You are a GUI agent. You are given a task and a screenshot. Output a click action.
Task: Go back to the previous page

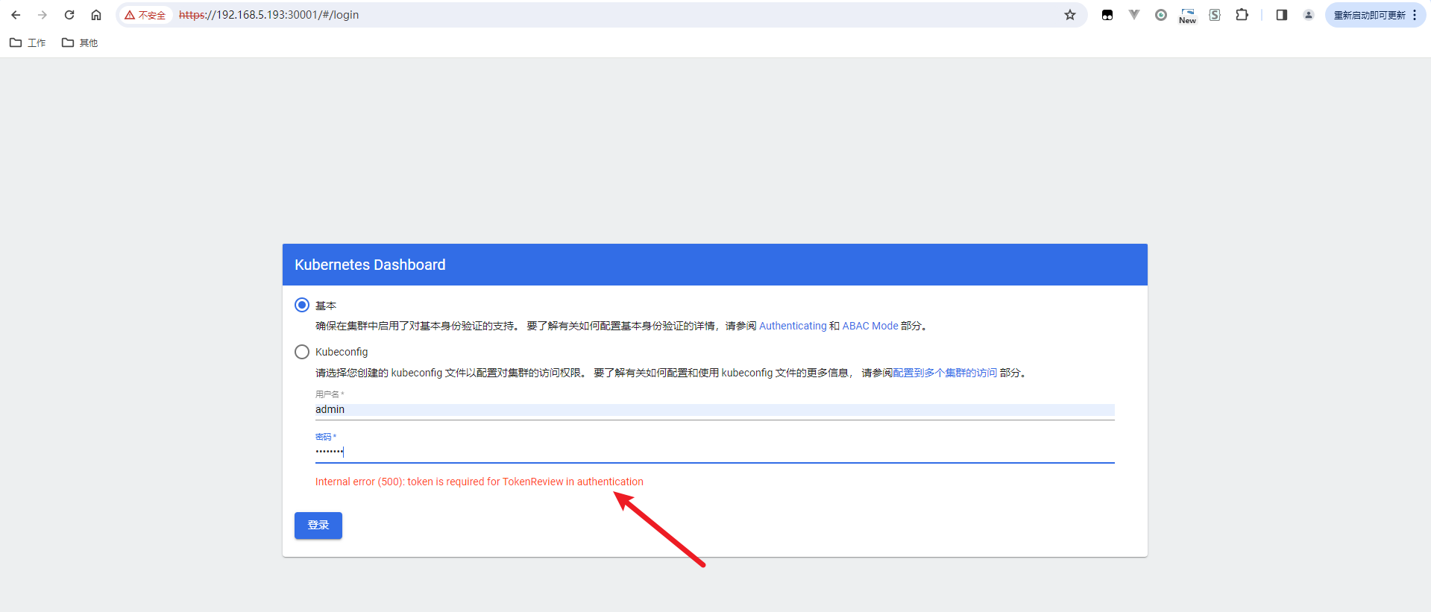click(x=16, y=15)
